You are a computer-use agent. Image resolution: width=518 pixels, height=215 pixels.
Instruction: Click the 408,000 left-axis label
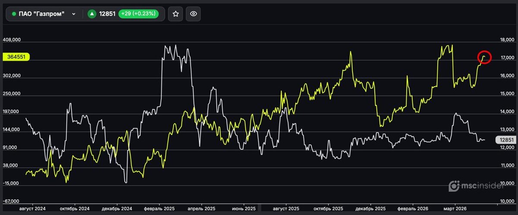(x=12, y=40)
